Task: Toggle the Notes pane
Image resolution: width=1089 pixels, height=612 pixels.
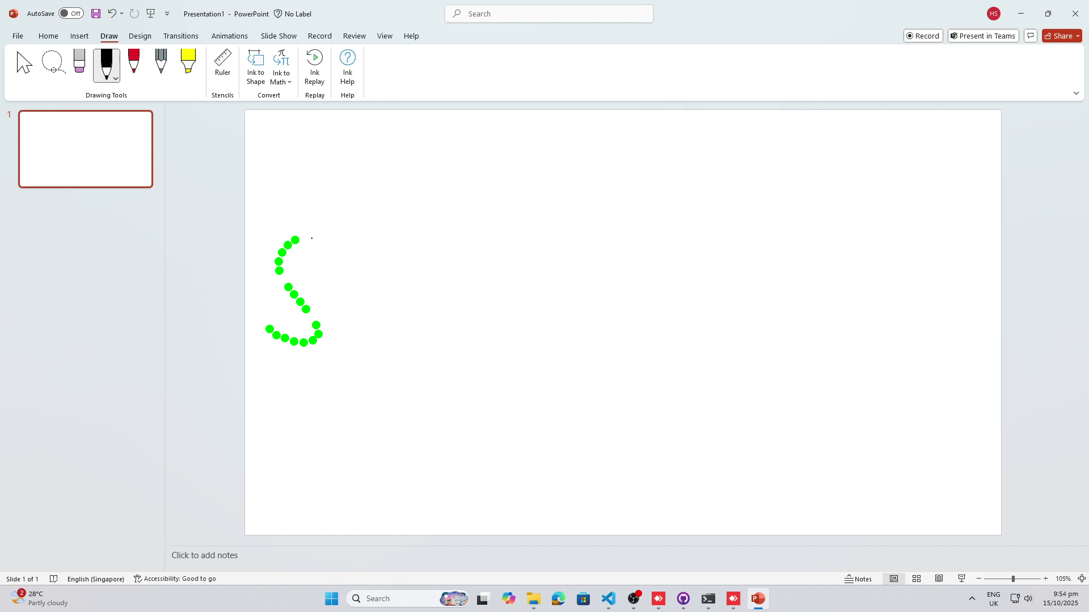Action: click(x=858, y=579)
